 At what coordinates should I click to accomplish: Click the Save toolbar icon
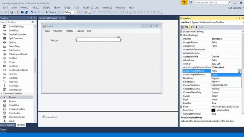pos(22,12)
